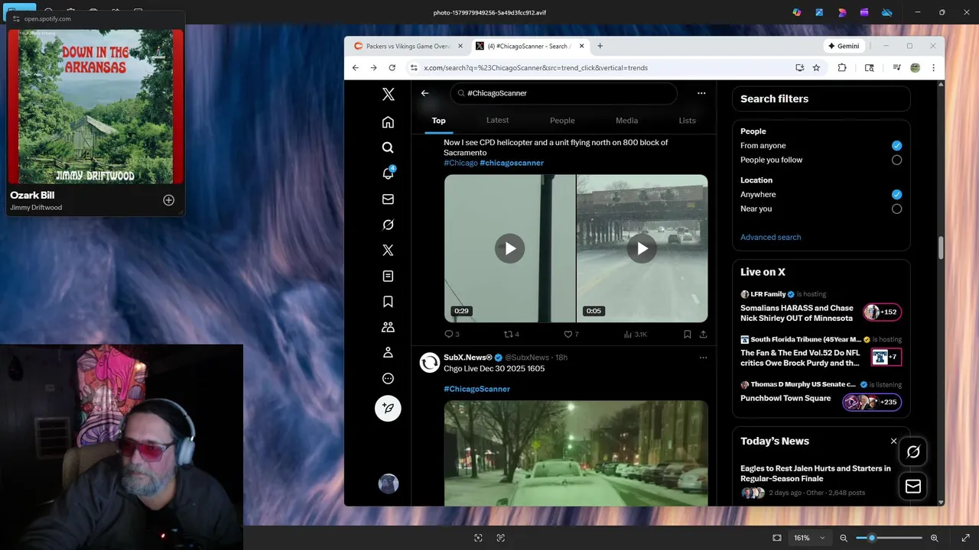
Task: Select Anywhere location radio option
Action: [x=896, y=194]
